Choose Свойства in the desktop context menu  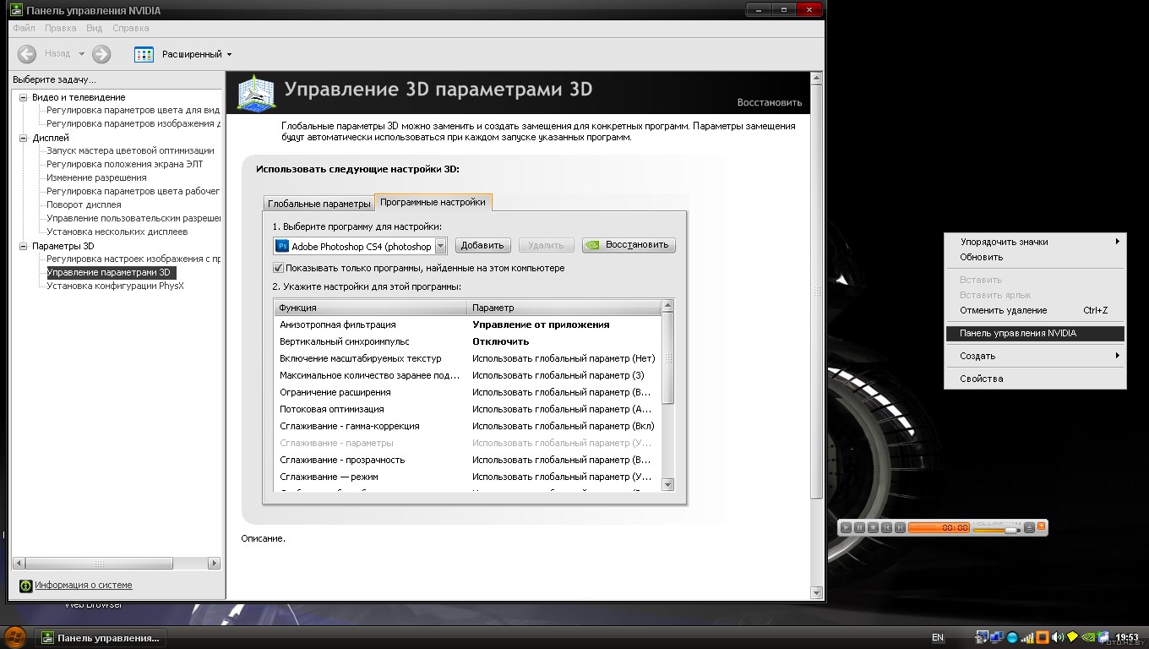click(1035, 379)
